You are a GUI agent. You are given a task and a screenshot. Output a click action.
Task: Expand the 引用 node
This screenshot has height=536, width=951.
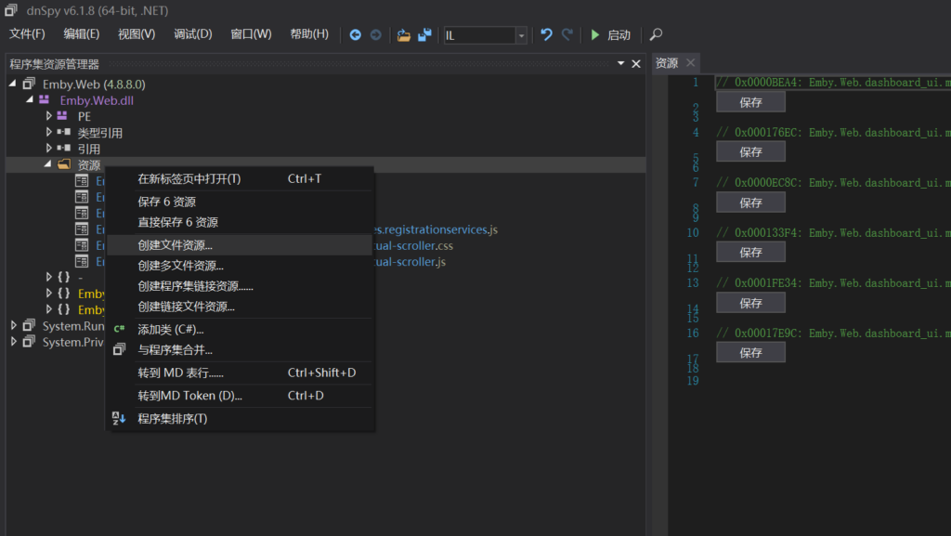pos(48,148)
